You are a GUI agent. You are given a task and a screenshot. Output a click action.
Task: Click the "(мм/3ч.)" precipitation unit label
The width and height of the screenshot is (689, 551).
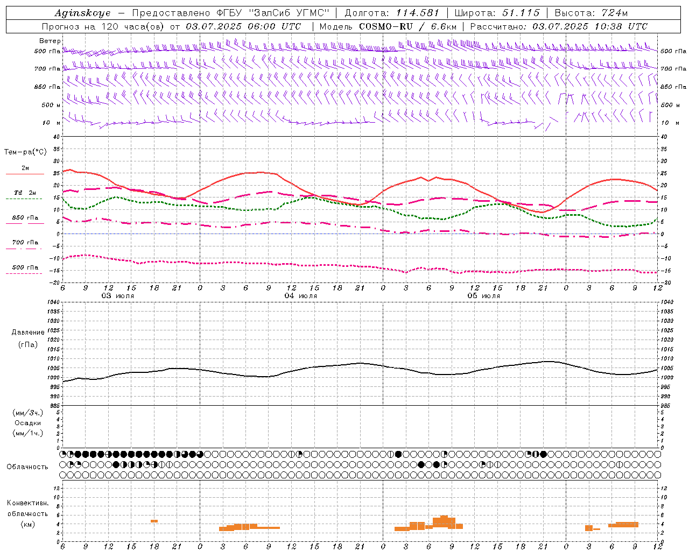click(x=28, y=413)
